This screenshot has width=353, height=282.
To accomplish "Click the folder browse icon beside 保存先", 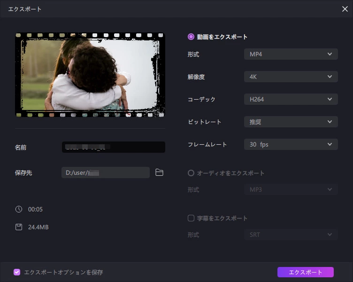I will [x=159, y=172].
